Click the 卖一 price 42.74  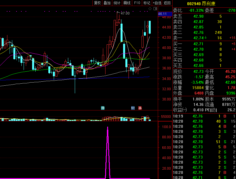198,38
